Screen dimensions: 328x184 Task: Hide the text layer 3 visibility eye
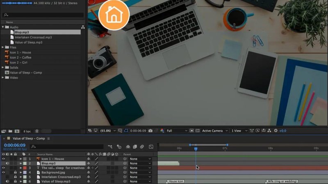coord(3,168)
